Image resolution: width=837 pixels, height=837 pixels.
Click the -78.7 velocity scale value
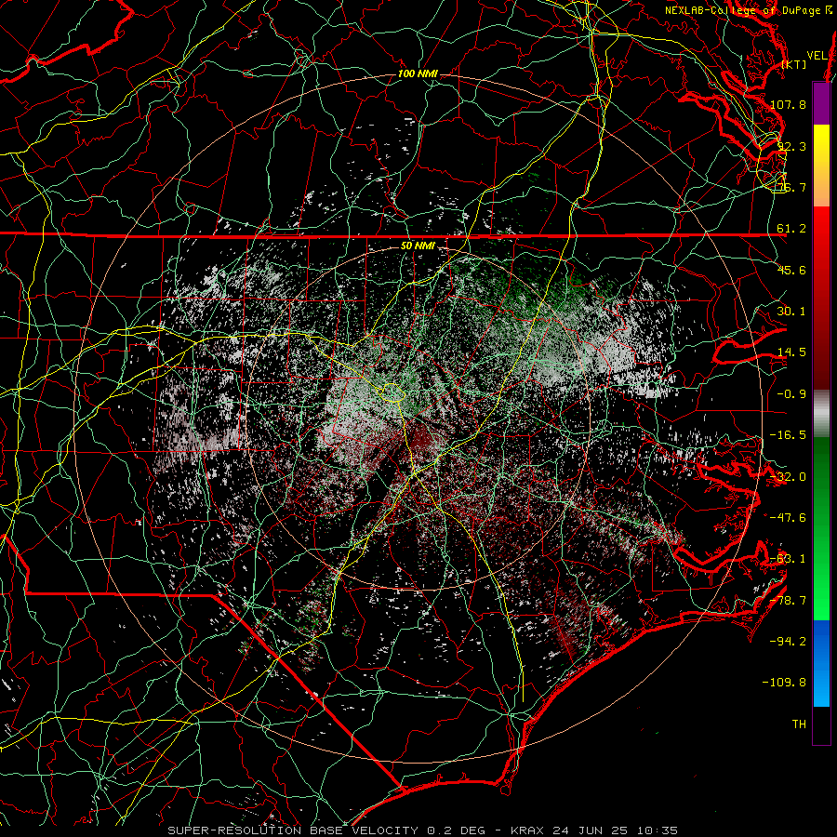pyautogui.click(x=788, y=601)
